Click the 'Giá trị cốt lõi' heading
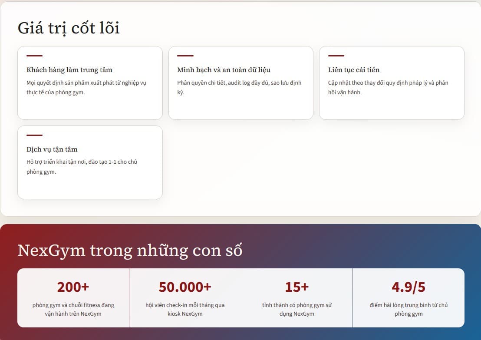481x340 pixels. click(x=69, y=28)
